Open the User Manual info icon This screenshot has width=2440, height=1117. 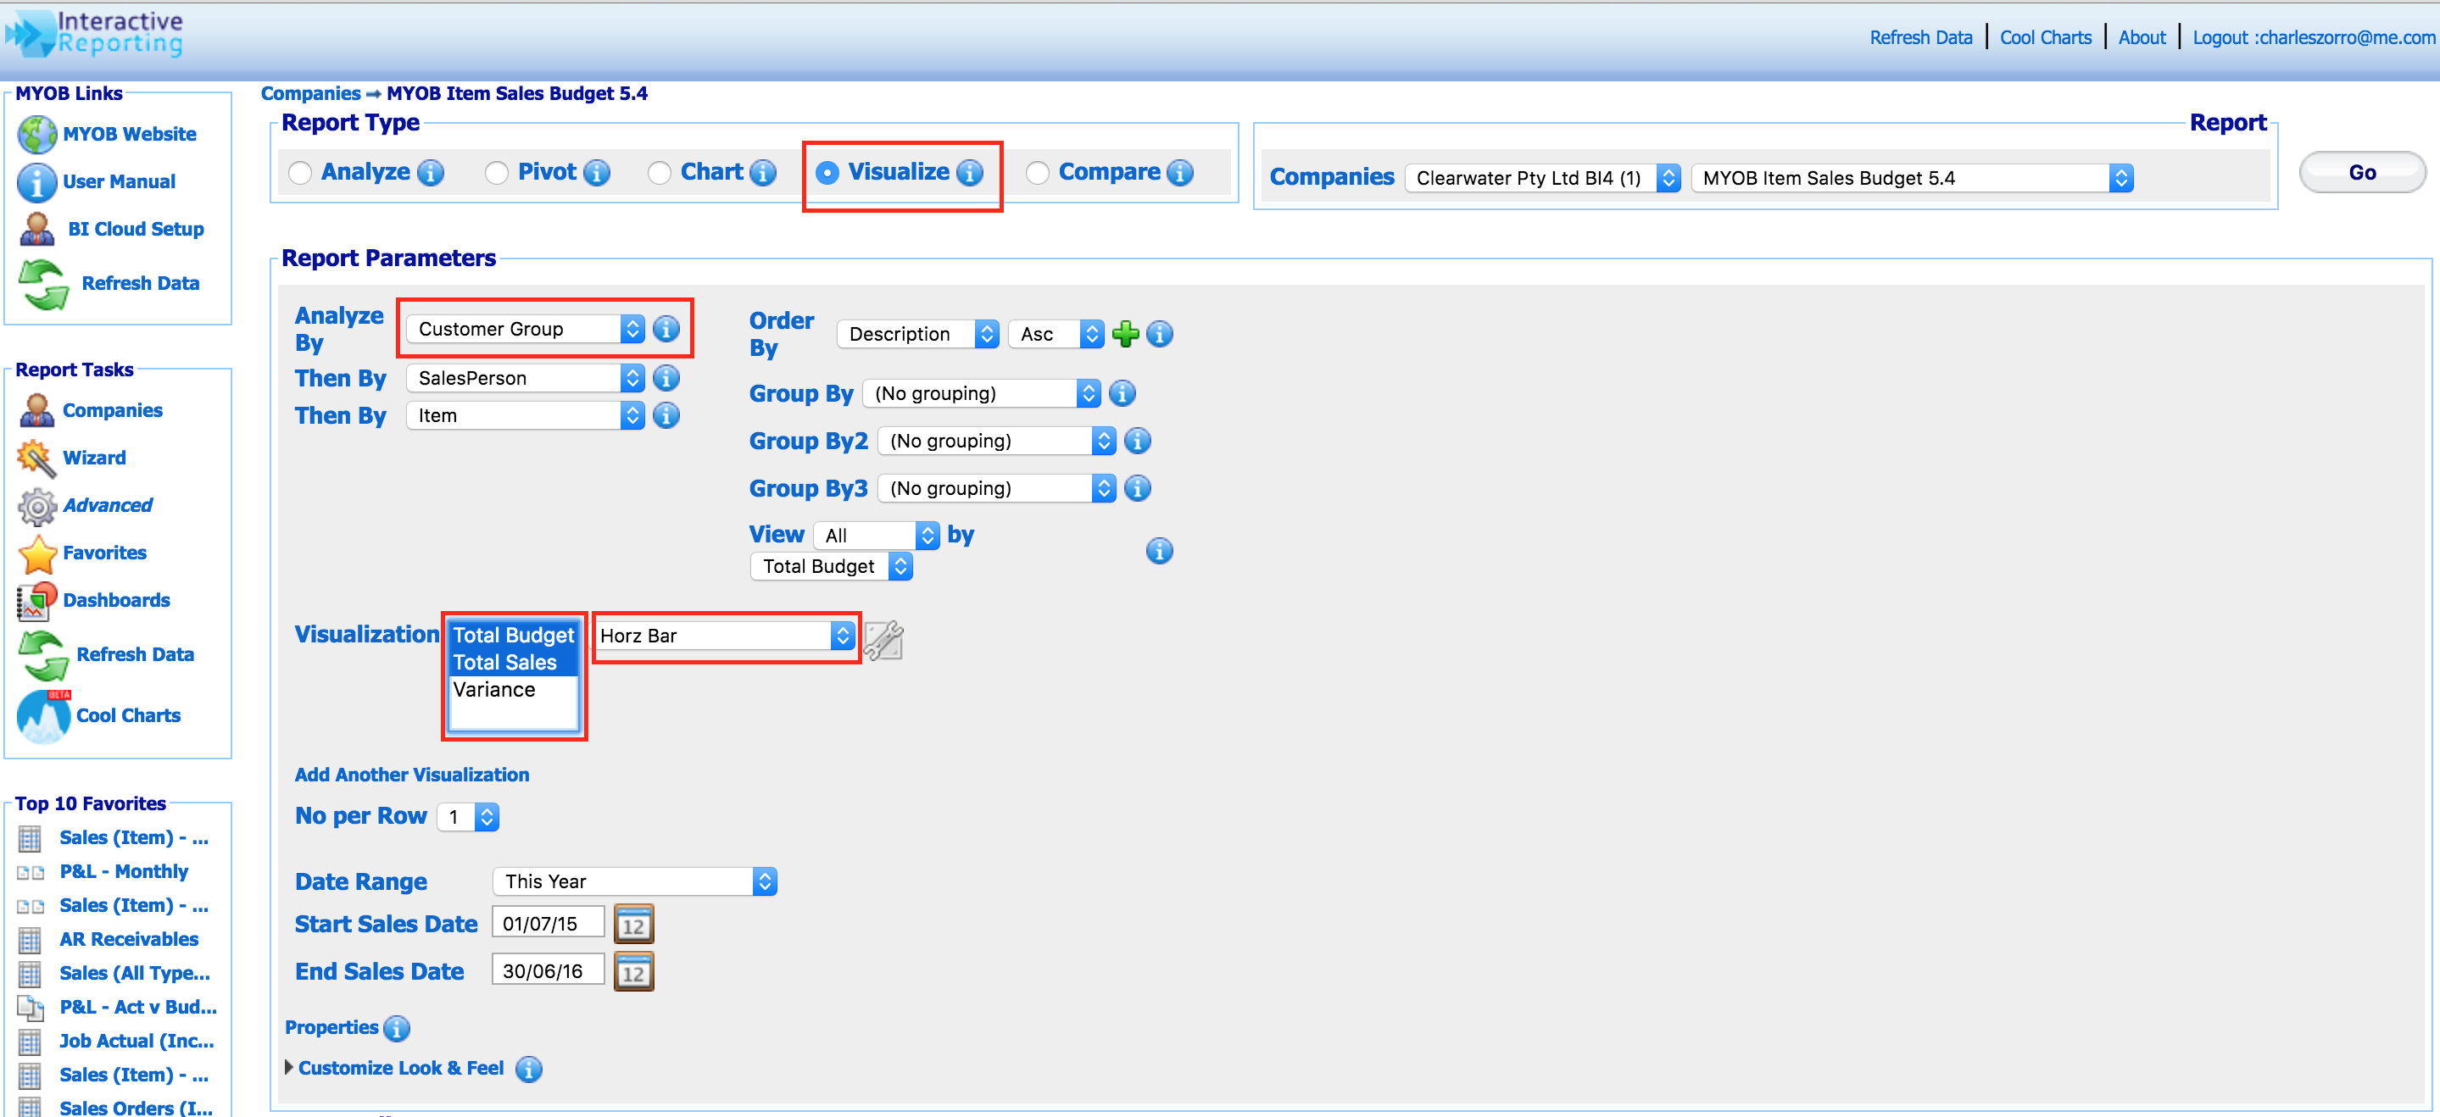point(37,181)
